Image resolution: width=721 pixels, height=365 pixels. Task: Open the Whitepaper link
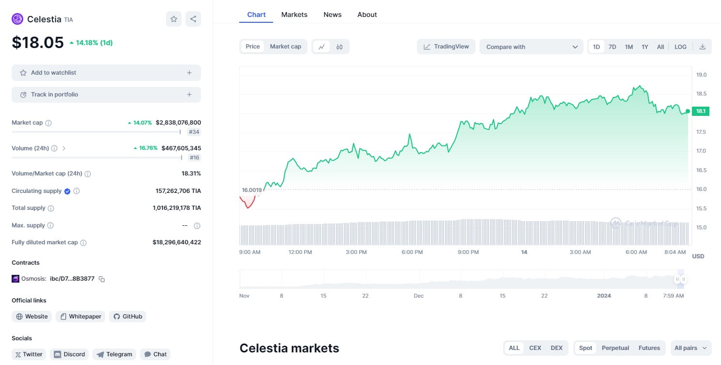(x=80, y=317)
